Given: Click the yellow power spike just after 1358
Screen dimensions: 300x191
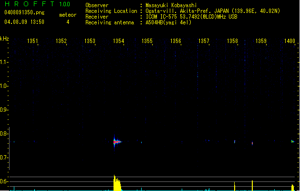Looking at the screenshot, I should pyautogui.click(x=235, y=186).
